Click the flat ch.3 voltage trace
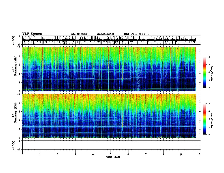 pos(109,145)
